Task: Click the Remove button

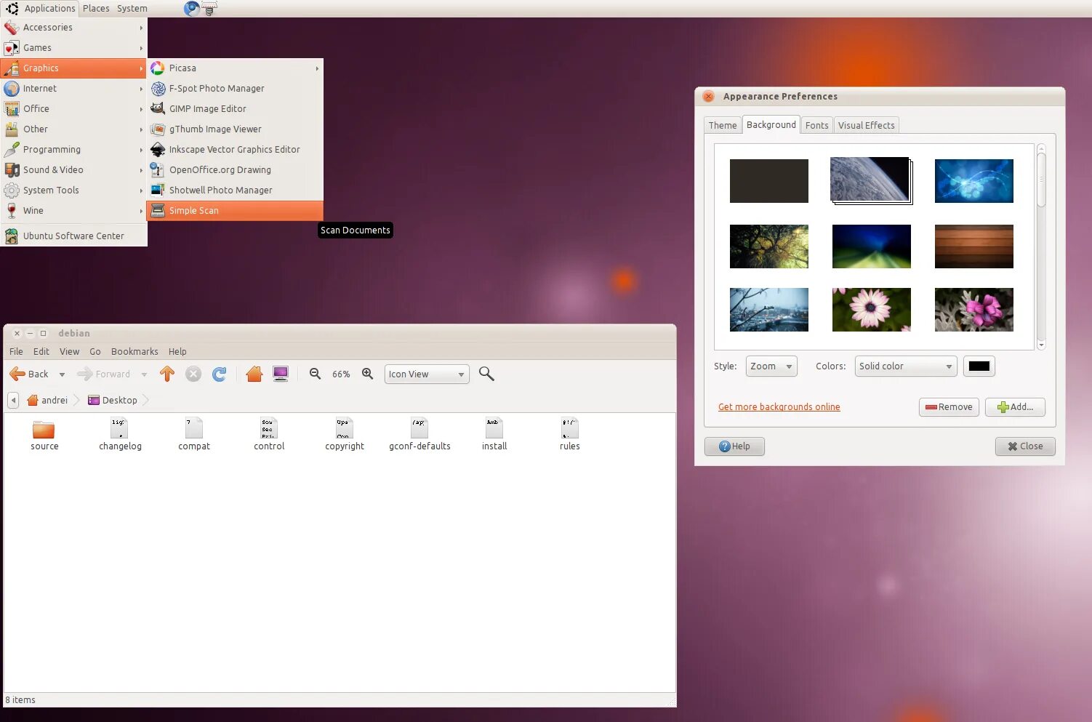Action: click(949, 407)
